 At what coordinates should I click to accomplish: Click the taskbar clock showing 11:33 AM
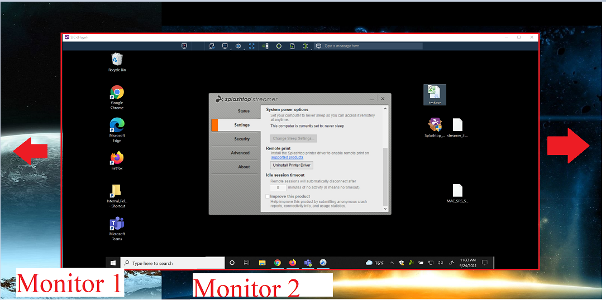click(467, 263)
